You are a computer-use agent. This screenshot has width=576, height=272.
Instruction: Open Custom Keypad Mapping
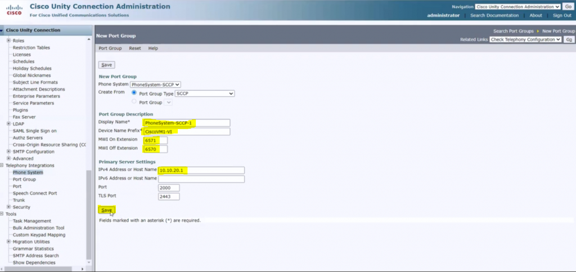pyautogui.click(x=39, y=235)
